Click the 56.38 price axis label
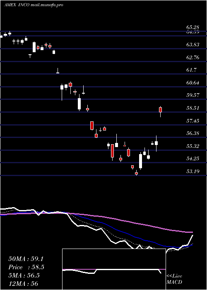Viewport: 207px width, 290px height. 193,133
